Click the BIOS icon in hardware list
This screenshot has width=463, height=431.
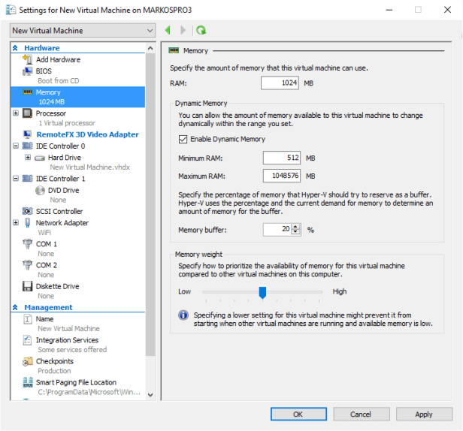coord(28,71)
